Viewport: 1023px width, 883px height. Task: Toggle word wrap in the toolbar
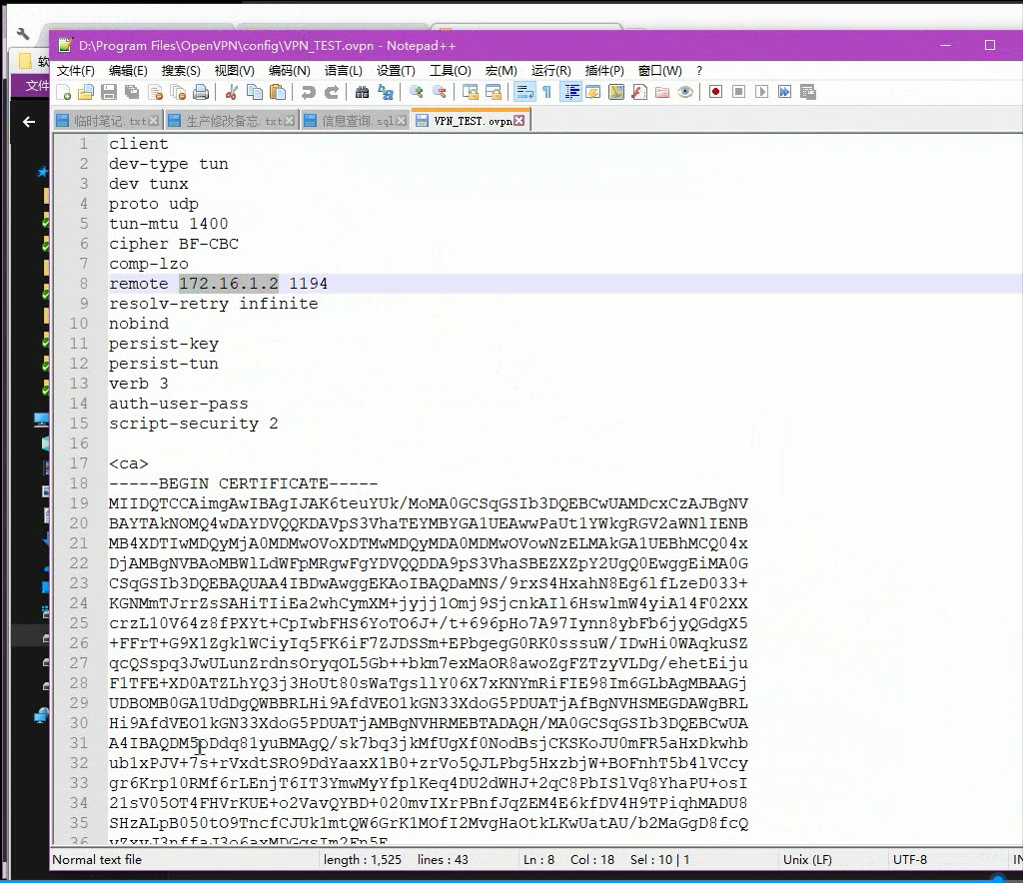pyautogui.click(x=523, y=92)
